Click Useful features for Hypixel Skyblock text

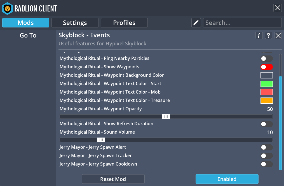[102, 43]
